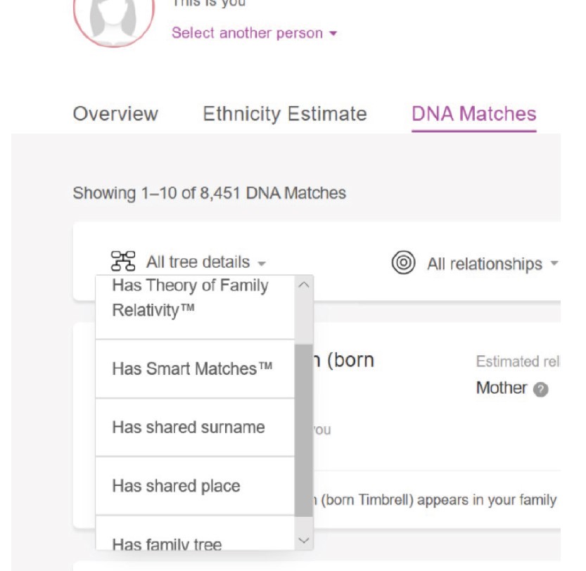Switch to the Overview tab
This screenshot has width=586, height=571.
tap(115, 114)
